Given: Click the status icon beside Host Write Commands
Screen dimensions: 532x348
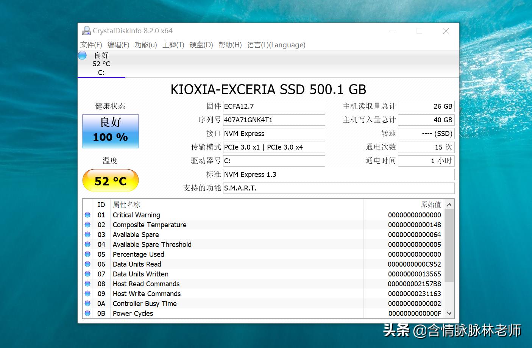Looking at the screenshot, I should 87,293.
